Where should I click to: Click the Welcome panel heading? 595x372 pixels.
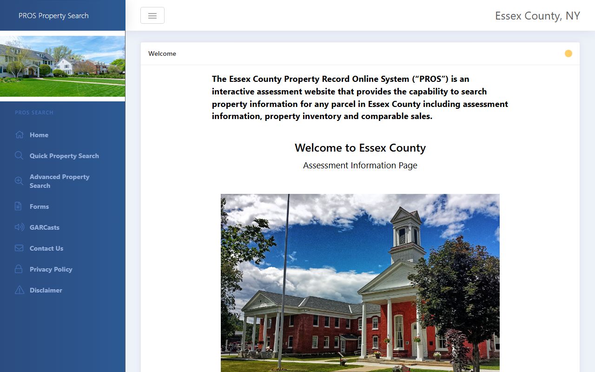[162, 53]
